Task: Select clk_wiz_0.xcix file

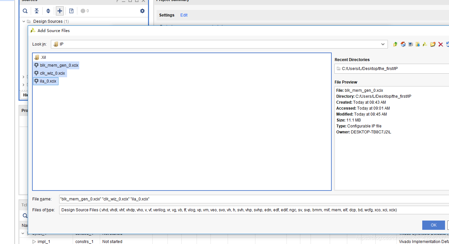Action: pos(50,73)
